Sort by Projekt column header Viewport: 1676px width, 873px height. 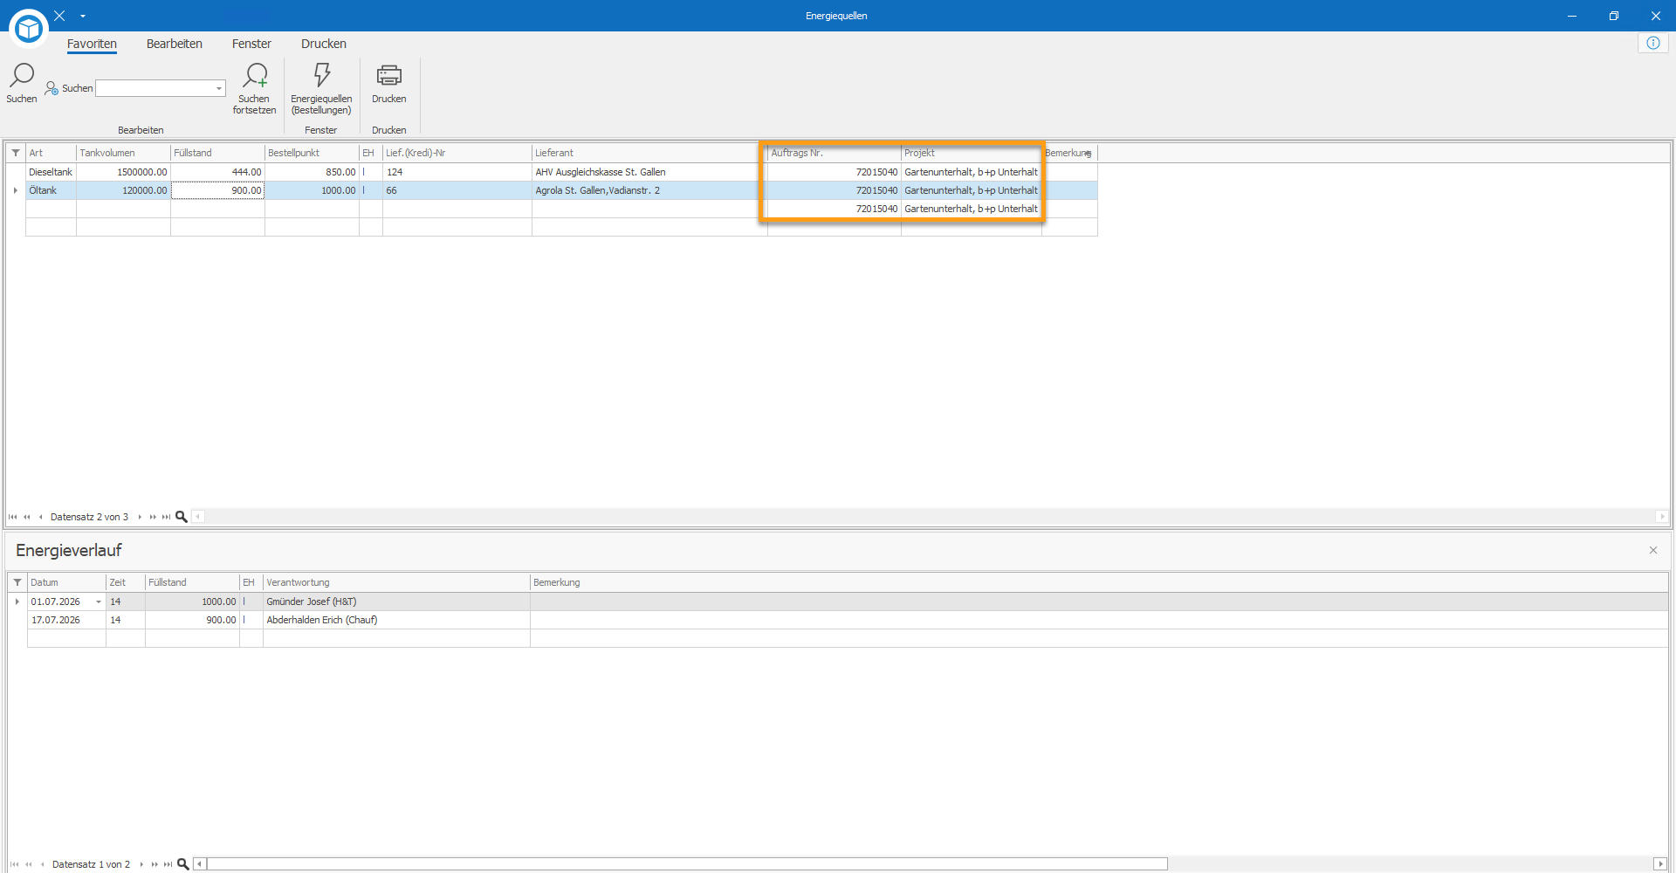tap(972, 153)
